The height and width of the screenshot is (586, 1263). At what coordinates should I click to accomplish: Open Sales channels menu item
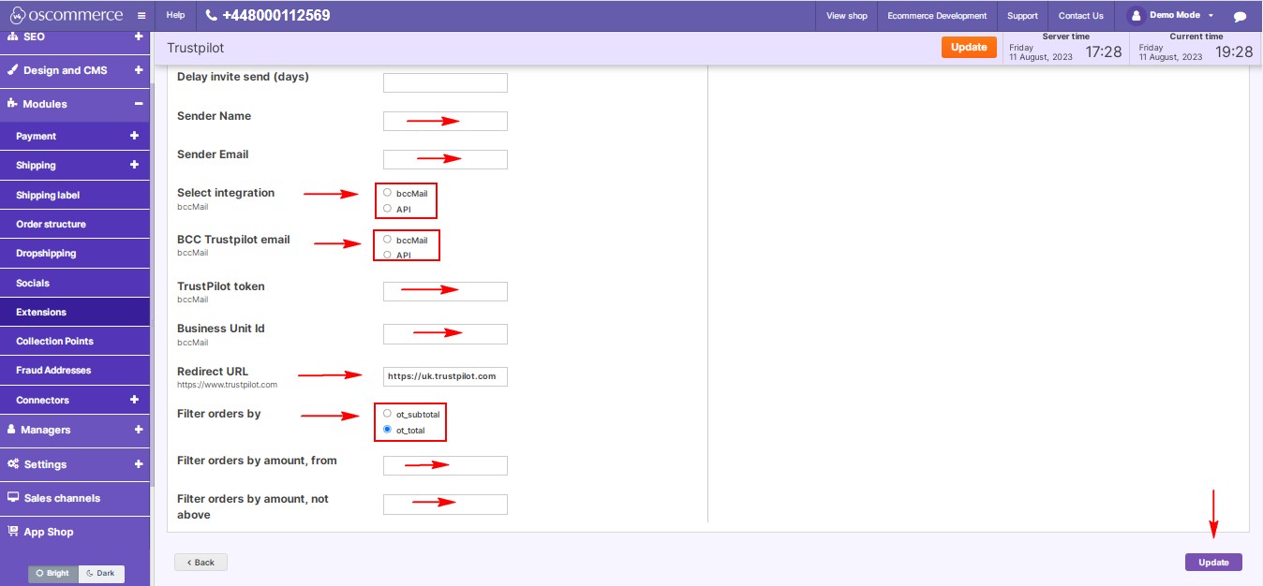point(75,498)
